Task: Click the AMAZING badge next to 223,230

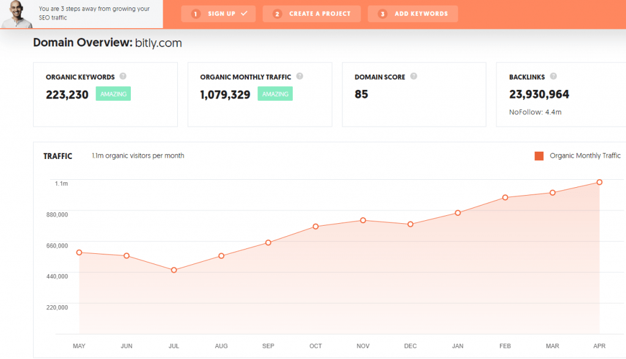Action: 113,94
